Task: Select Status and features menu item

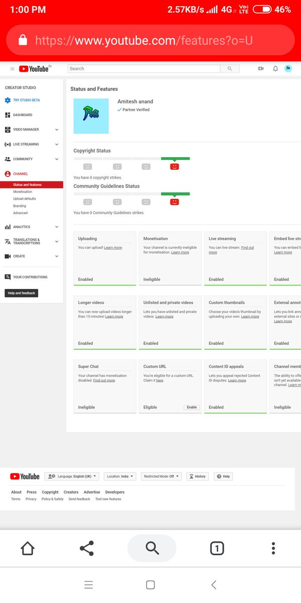Action: click(x=32, y=185)
